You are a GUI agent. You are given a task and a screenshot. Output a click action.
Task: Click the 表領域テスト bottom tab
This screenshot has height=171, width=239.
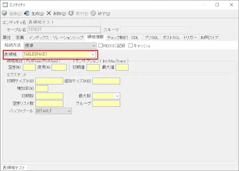pos(13,168)
